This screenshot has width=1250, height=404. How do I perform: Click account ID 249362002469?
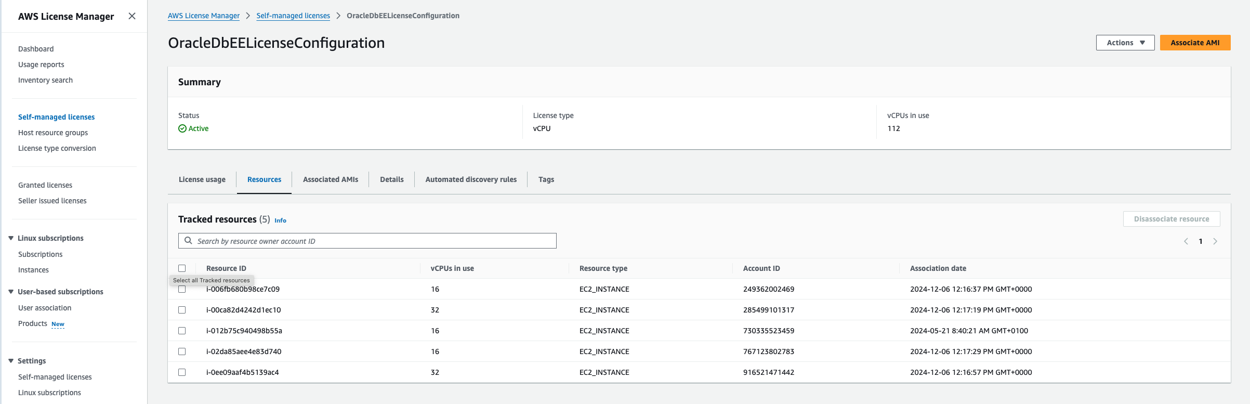pos(769,289)
